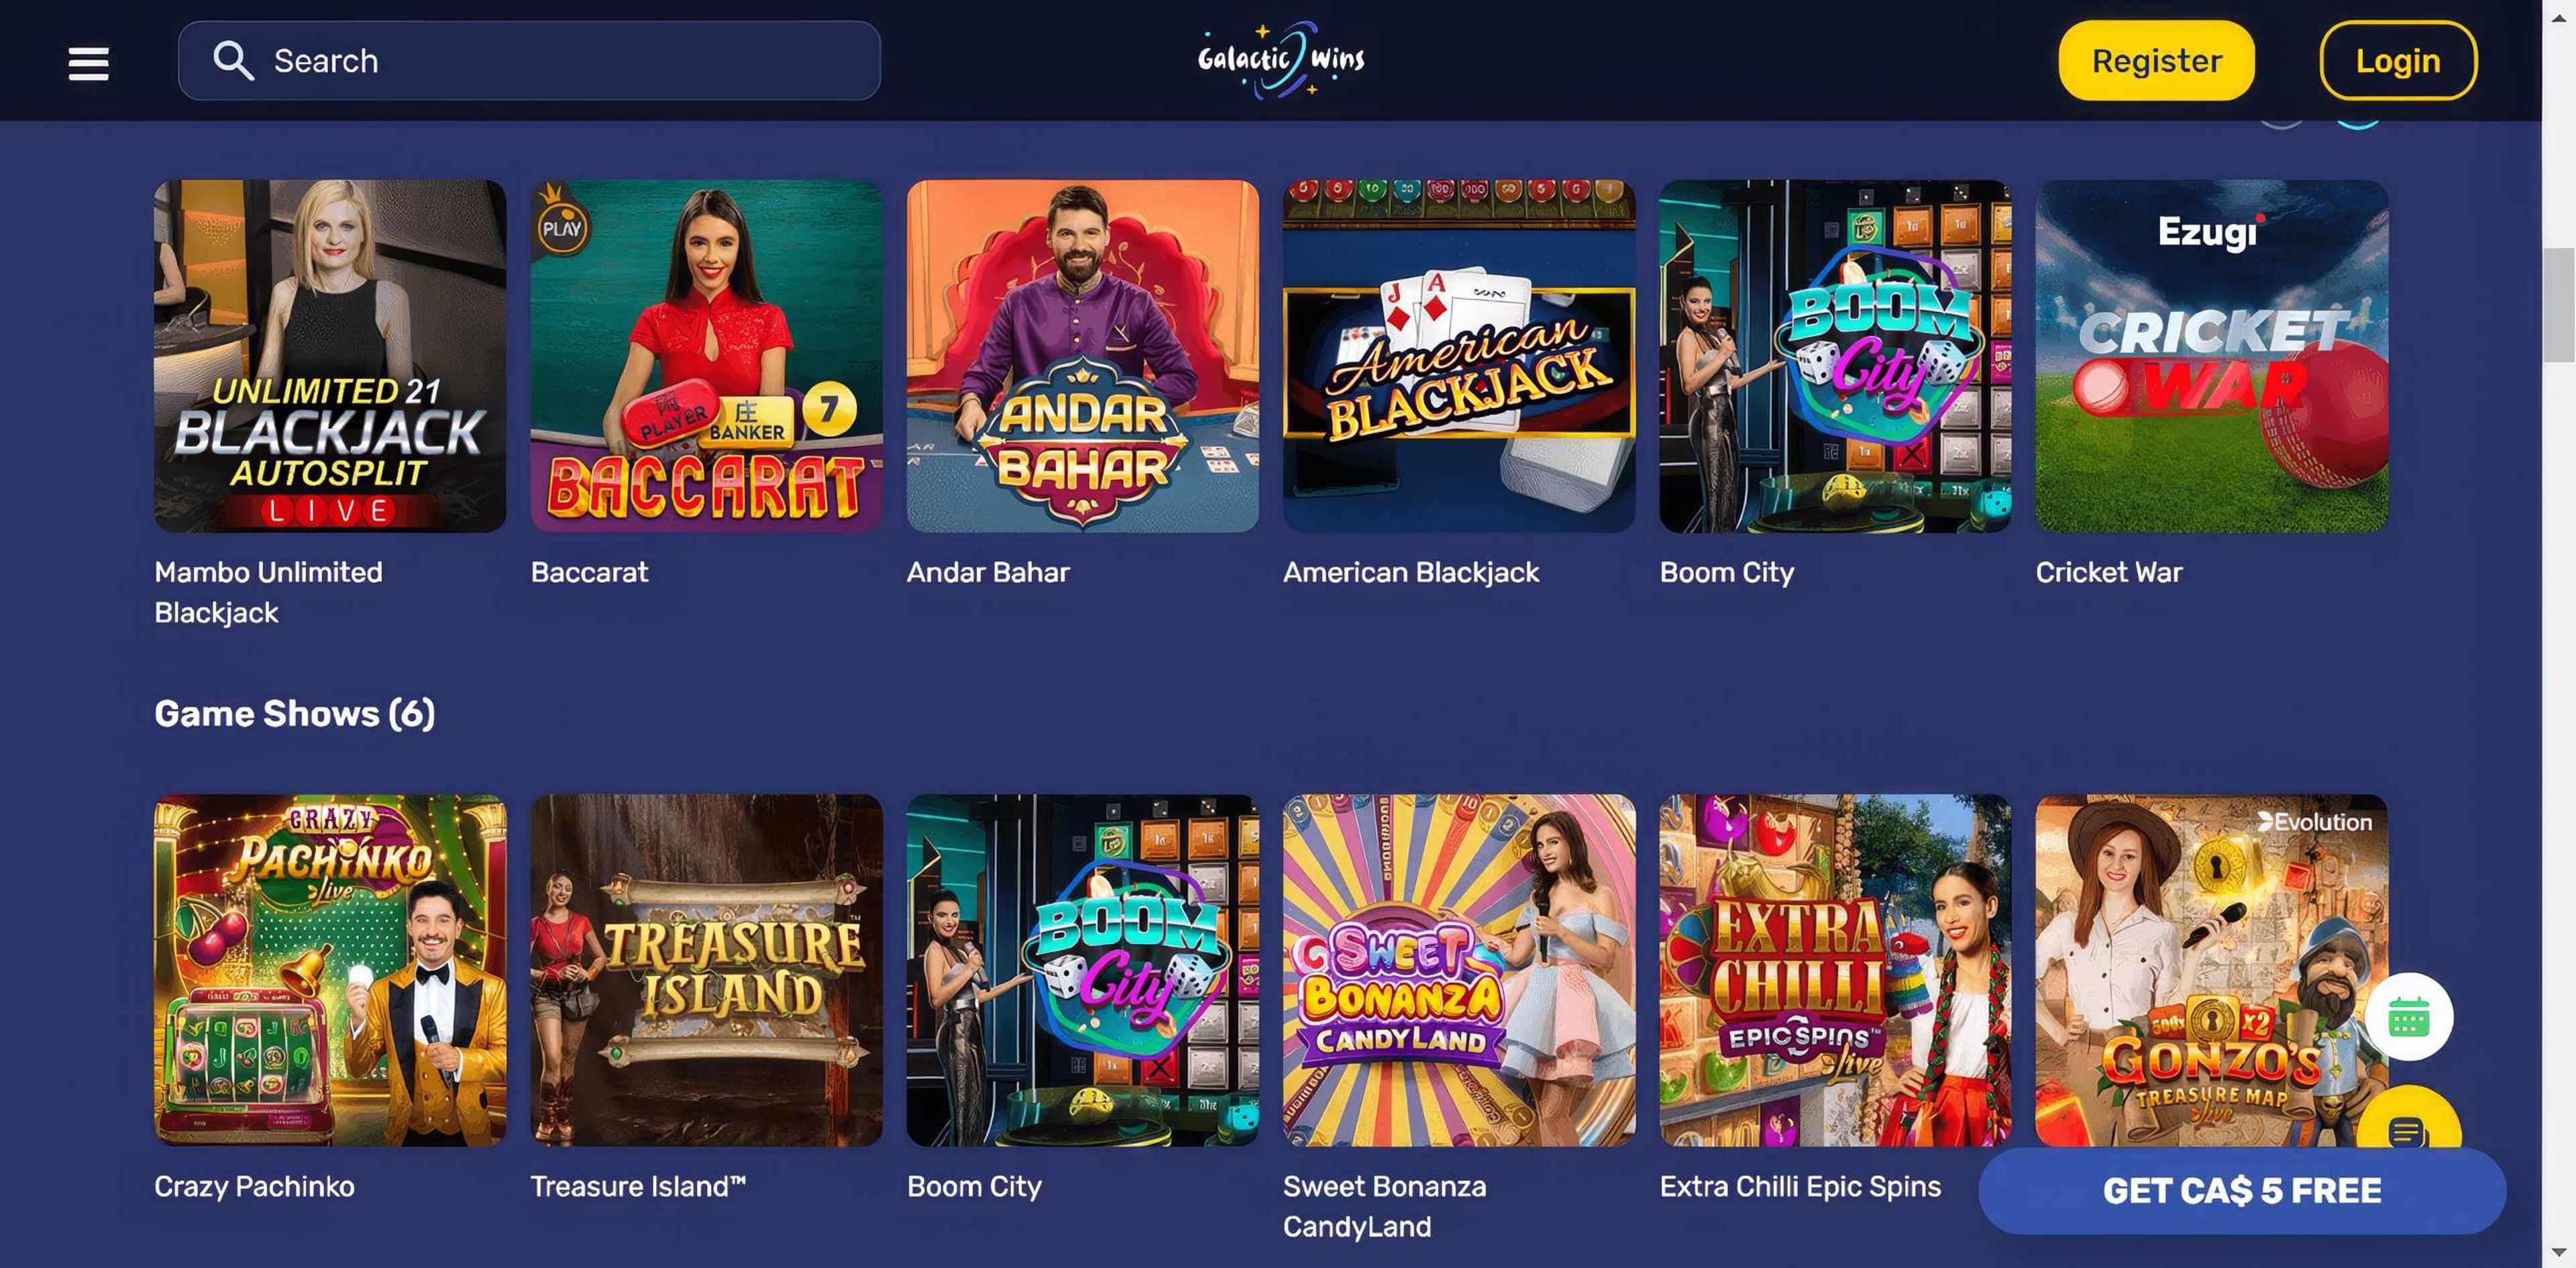2576x1268 pixels.
Task: Click the partially hidden carousel previous arrow
Action: (x=2282, y=124)
